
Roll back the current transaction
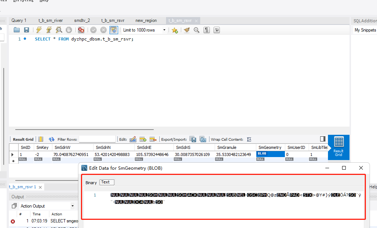click(103, 30)
